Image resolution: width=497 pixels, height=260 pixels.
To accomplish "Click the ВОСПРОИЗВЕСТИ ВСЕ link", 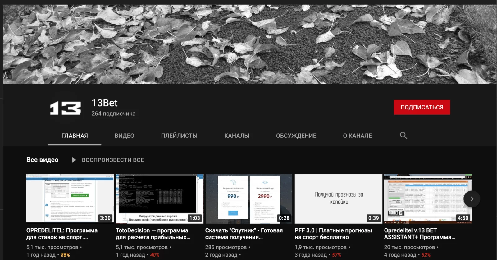I will [113, 160].
